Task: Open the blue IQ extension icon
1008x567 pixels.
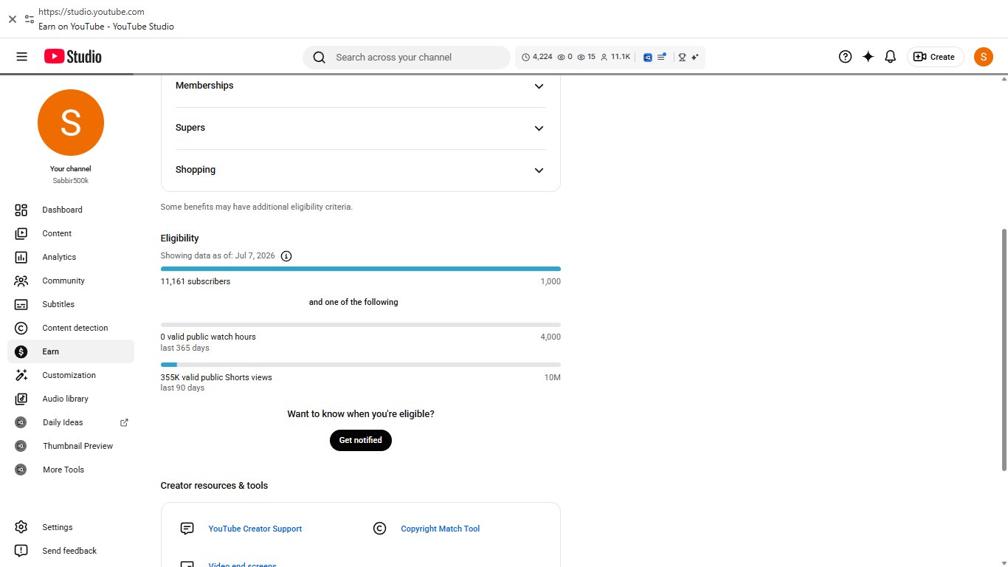Action: (648, 57)
